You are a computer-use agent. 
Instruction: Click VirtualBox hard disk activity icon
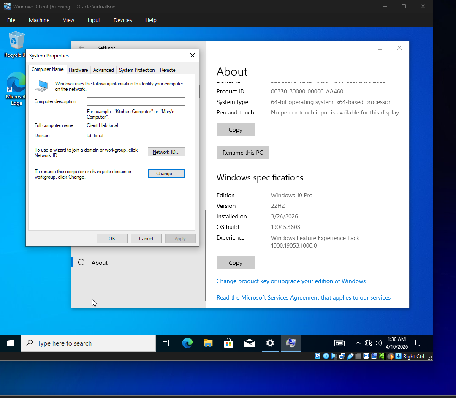coord(318,356)
